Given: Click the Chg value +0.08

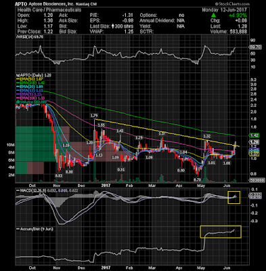Looking at the screenshot, I should [x=242, y=21].
